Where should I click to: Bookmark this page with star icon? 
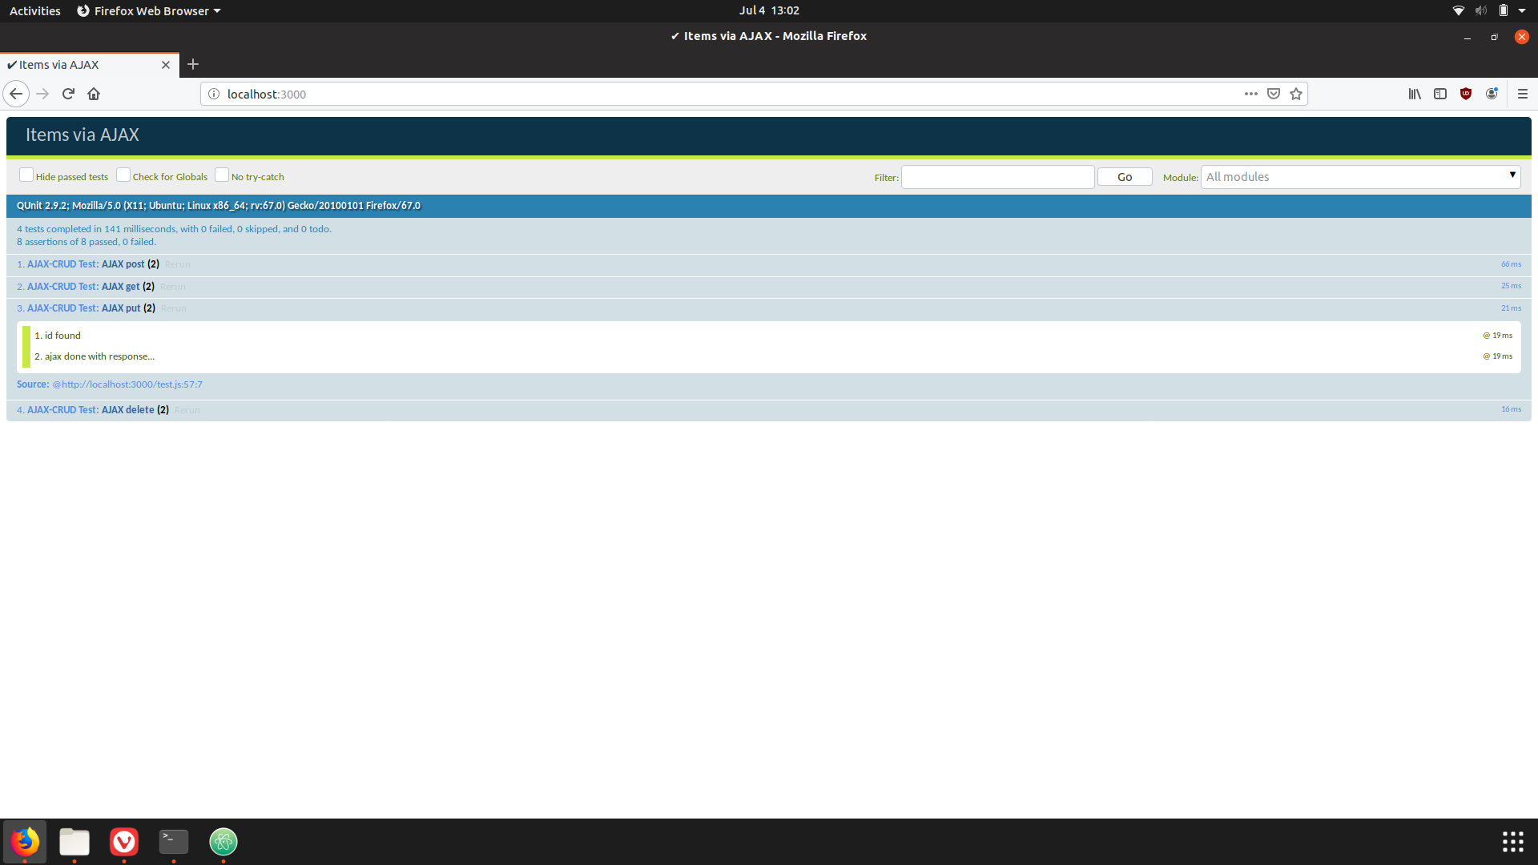[1296, 94]
